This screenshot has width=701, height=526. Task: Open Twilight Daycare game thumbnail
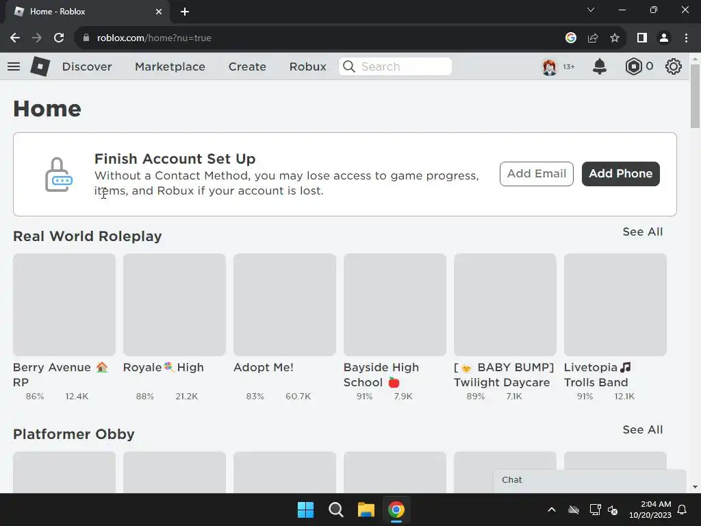click(x=505, y=305)
